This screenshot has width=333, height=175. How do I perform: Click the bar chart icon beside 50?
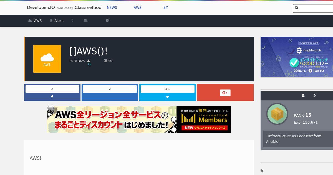click(106, 61)
